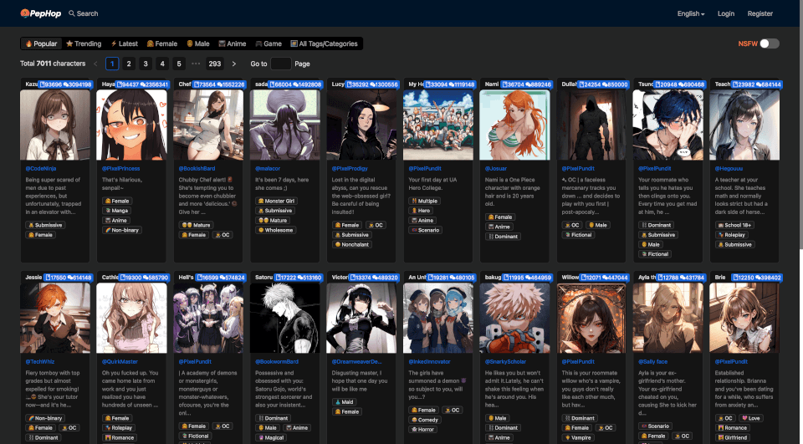This screenshot has height=444, width=803.
Task: Open author @TechWhiz profile
Action: tap(40, 361)
